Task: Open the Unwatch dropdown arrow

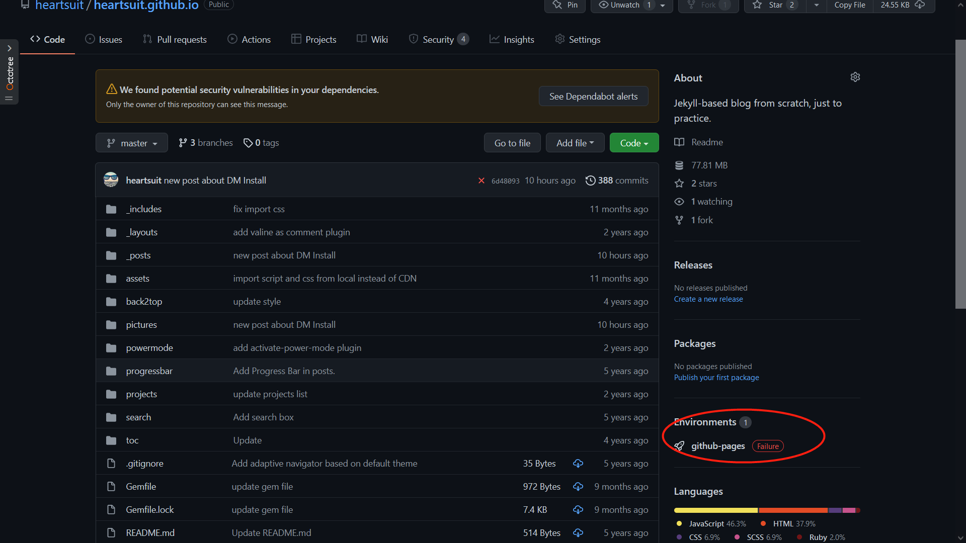Action: 663,5
